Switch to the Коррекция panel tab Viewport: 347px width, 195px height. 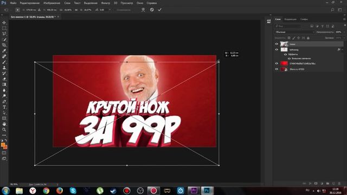tap(291, 19)
